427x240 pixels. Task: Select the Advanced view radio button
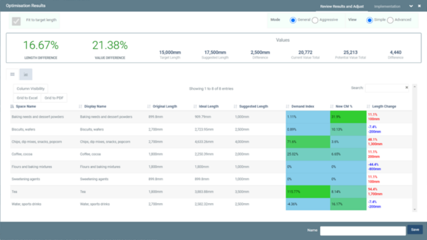click(x=390, y=20)
